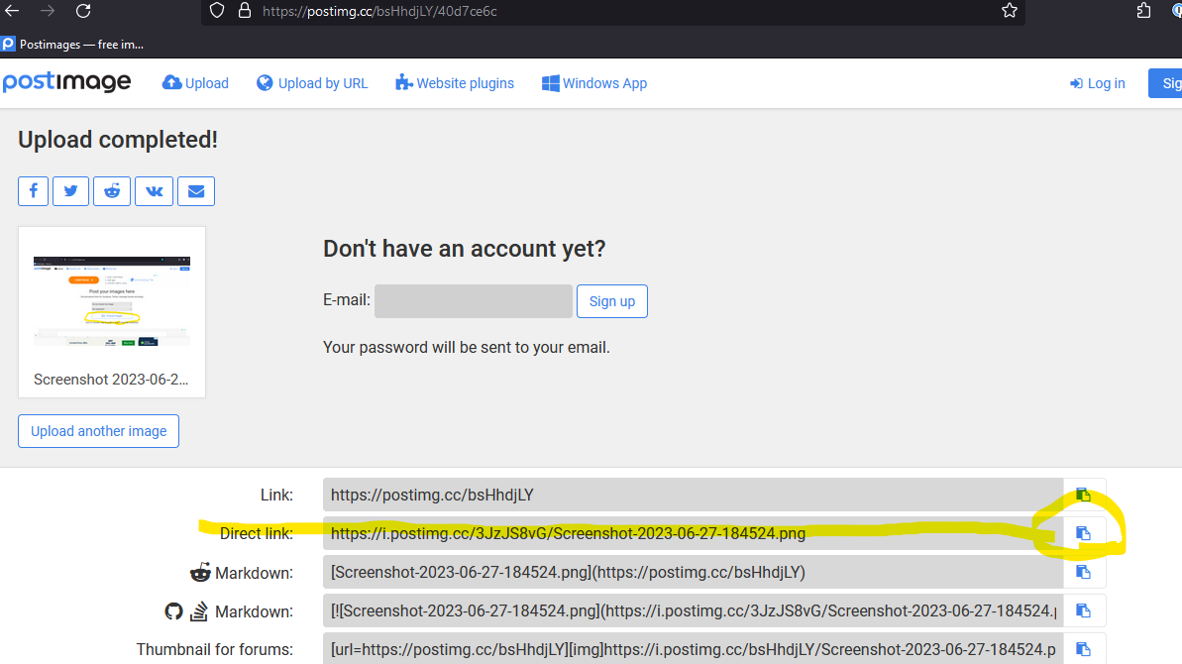The width and height of the screenshot is (1182, 664).
Task: Open the Upload menu item
Action: coord(195,83)
